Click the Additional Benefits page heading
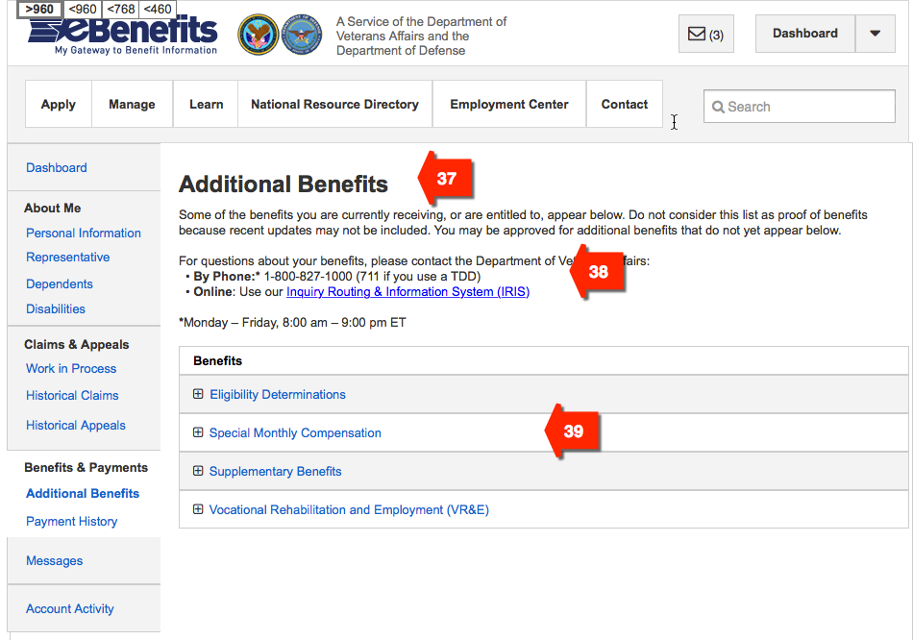The height and width of the screenshot is (640, 913). click(283, 184)
